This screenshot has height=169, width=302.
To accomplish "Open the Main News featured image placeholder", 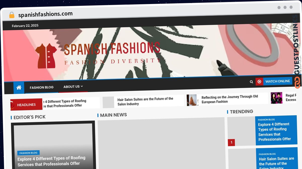I will [161, 143].
